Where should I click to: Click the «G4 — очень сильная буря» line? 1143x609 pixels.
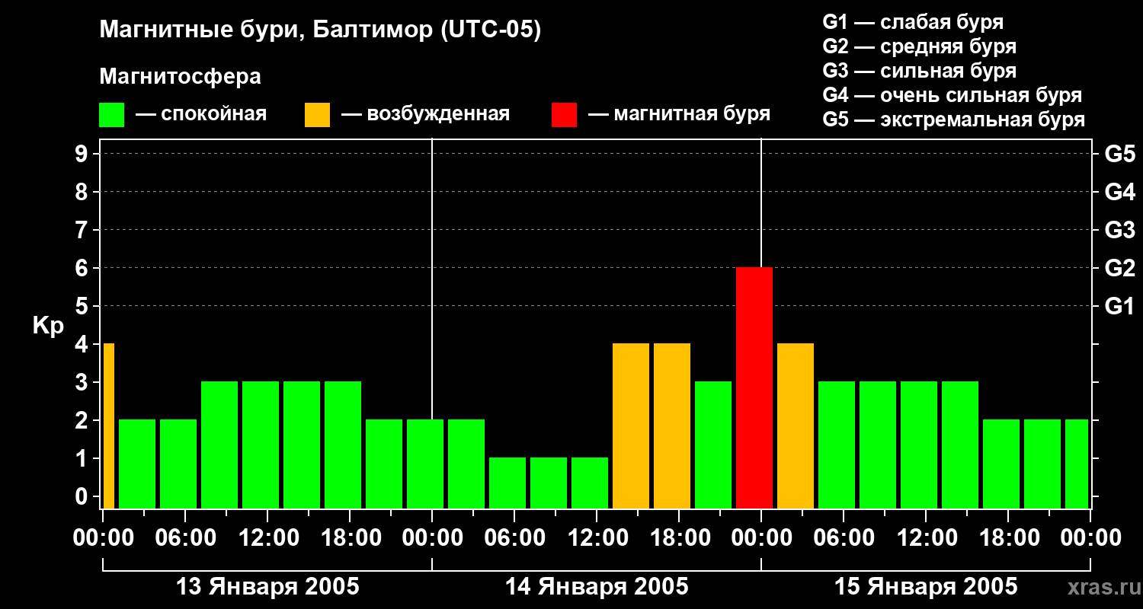tap(952, 95)
